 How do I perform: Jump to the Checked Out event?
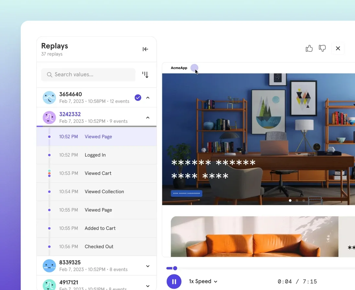pyautogui.click(x=97, y=247)
